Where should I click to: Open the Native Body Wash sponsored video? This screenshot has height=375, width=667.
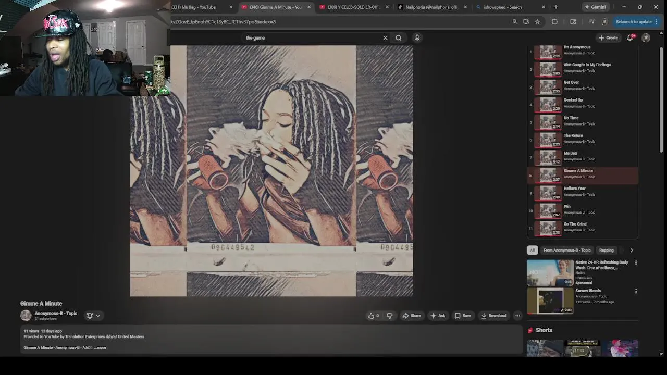pyautogui.click(x=550, y=272)
